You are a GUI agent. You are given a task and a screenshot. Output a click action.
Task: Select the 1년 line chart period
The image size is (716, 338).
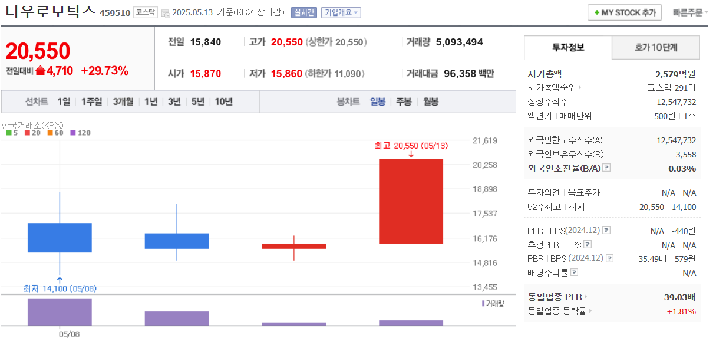pos(151,101)
